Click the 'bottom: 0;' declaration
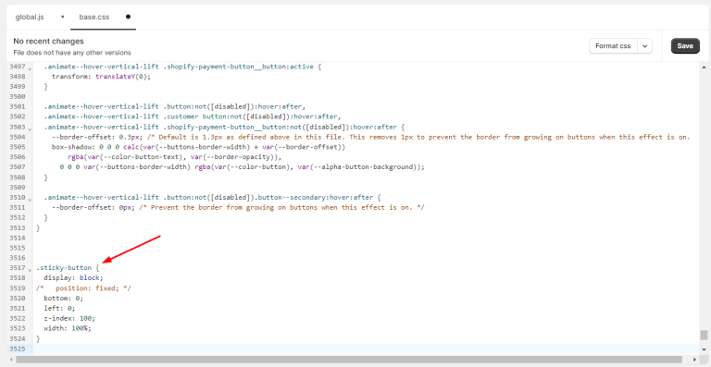Screen dimensions: 711x367 [x=64, y=299]
